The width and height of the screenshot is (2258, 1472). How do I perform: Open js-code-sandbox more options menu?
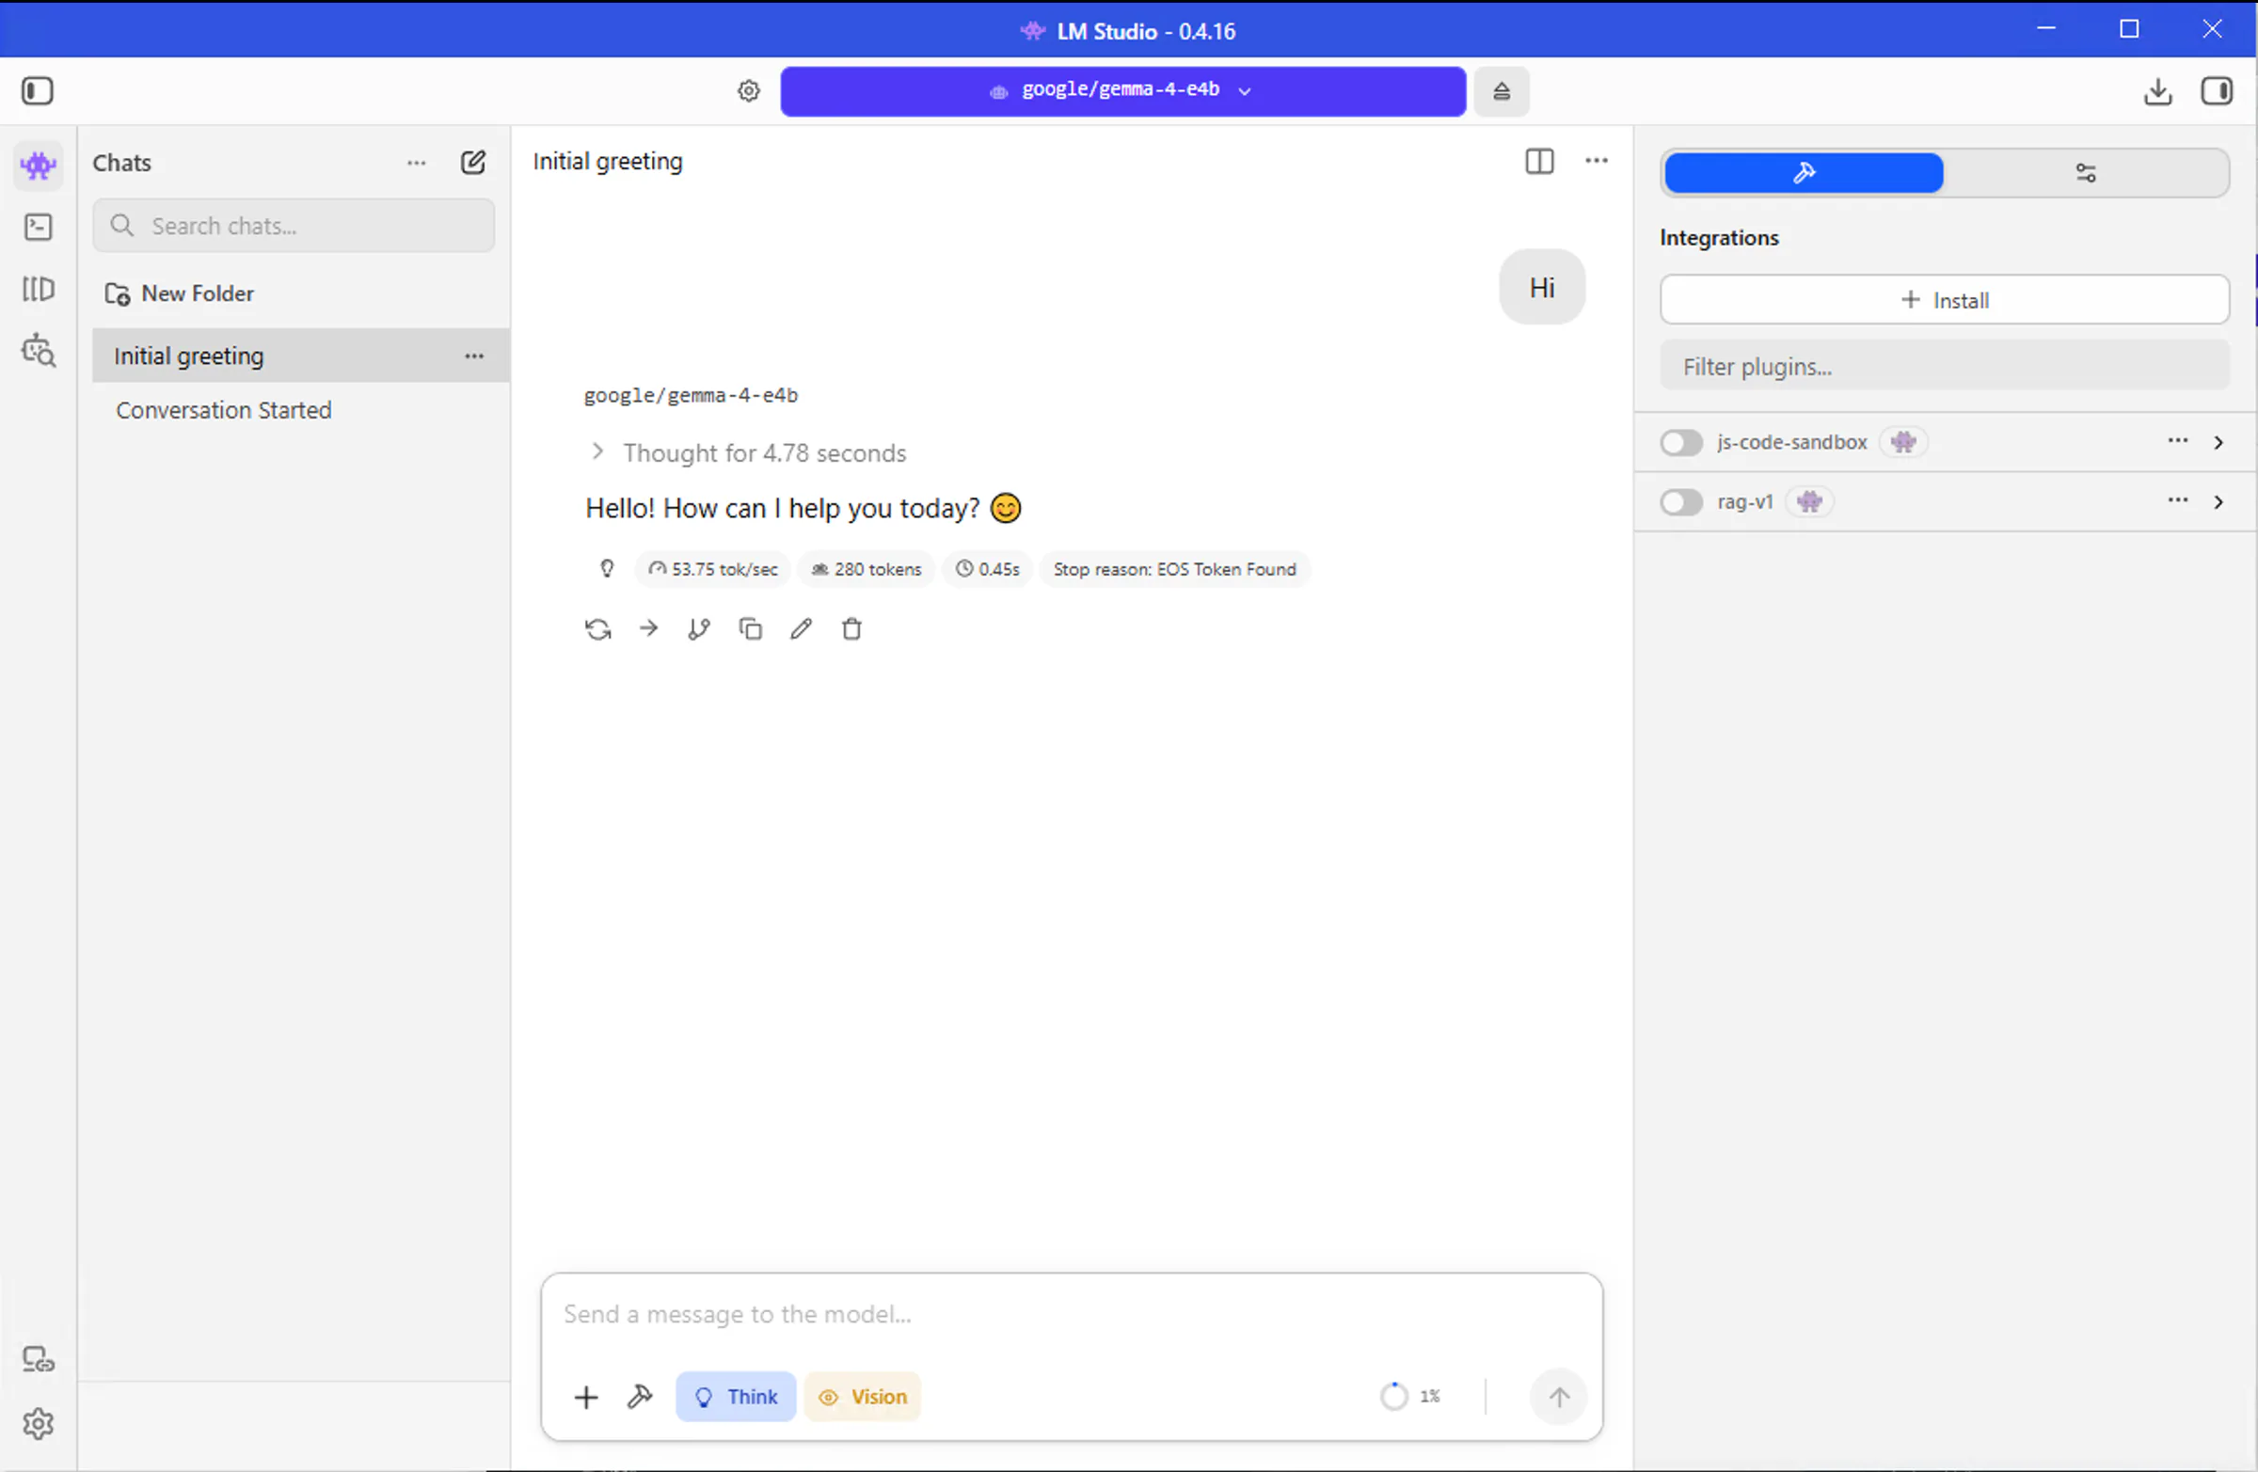pos(2177,441)
